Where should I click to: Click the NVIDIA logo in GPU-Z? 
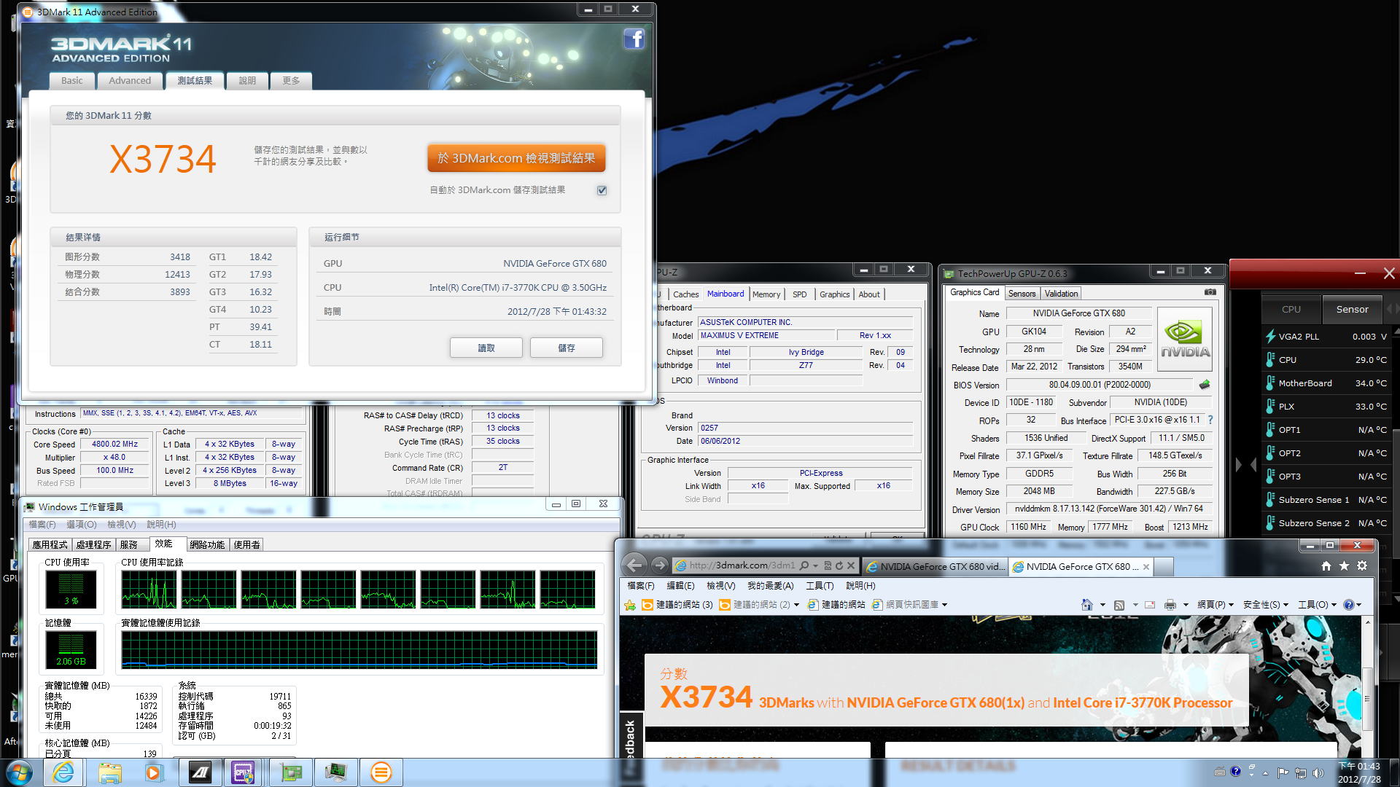pos(1185,340)
